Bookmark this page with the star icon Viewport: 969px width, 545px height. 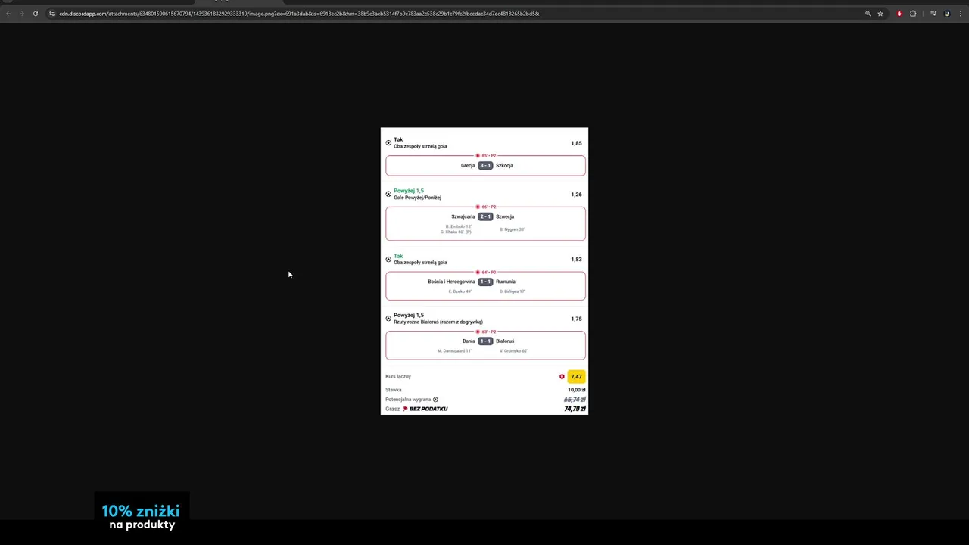point(880,14)
